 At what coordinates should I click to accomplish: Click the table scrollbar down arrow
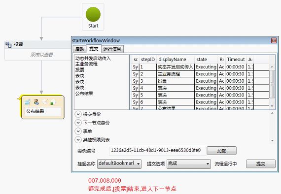click(272, 106)
